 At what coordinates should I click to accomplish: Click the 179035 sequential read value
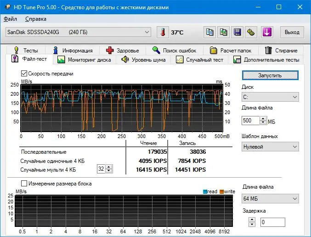[x=157, y=151]
